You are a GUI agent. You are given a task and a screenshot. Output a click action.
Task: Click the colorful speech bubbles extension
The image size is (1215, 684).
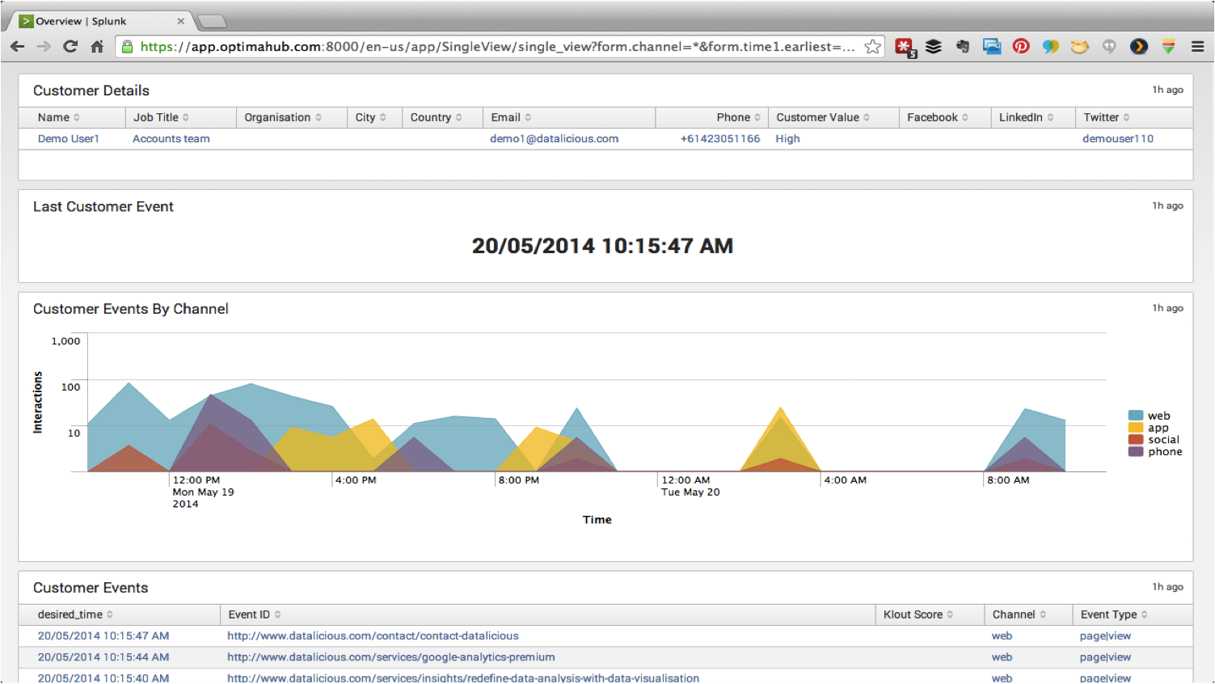[x=1050, y=47]
